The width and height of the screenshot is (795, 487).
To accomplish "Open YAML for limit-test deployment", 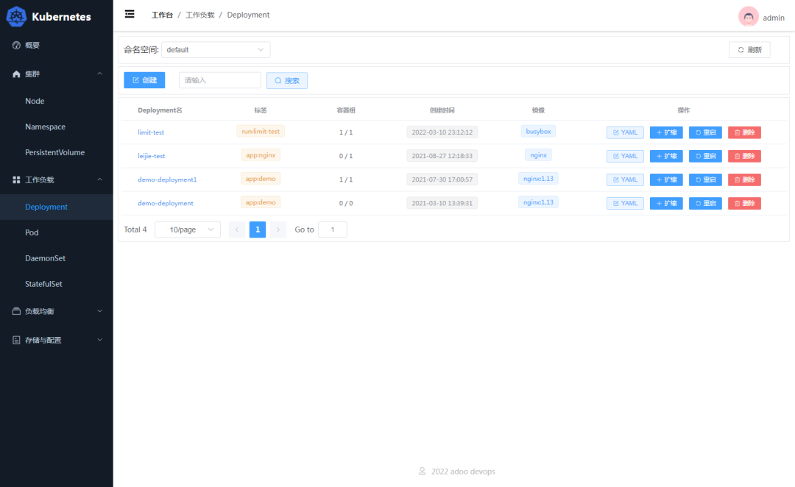I will 625,132.
